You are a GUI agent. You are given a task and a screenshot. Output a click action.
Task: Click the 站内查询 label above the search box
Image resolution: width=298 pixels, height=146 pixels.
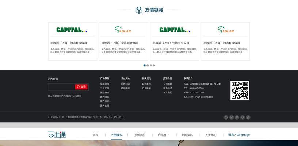click(x=53, y=79)
